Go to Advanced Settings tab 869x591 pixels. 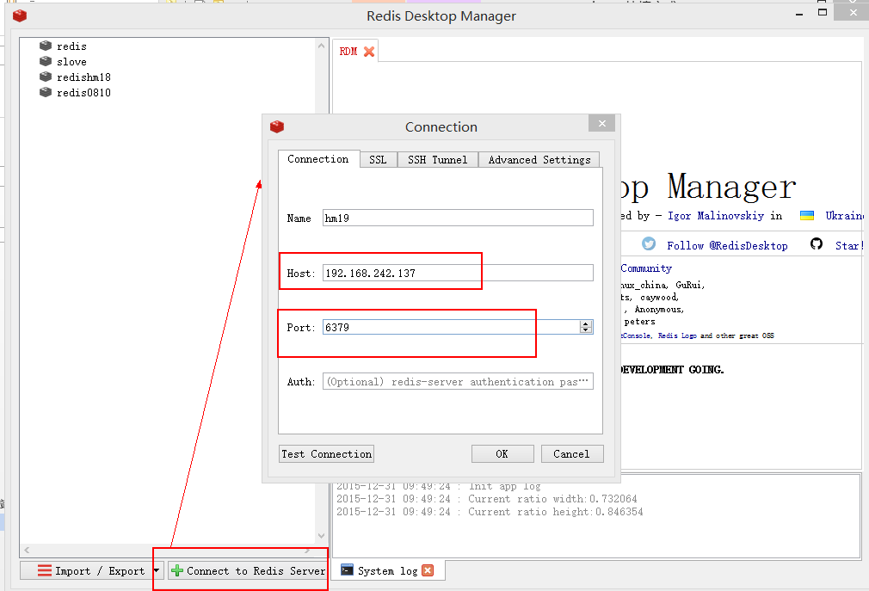pos(539,159)
